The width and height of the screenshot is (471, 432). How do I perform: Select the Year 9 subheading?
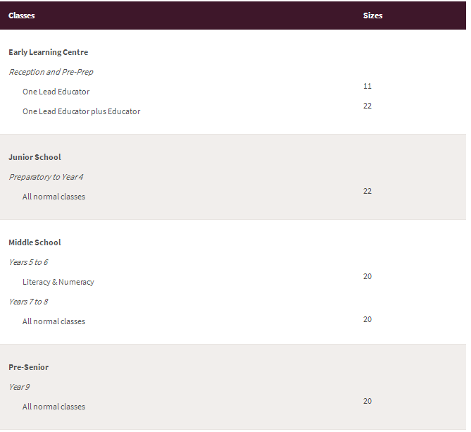click(x=19, y=387)
